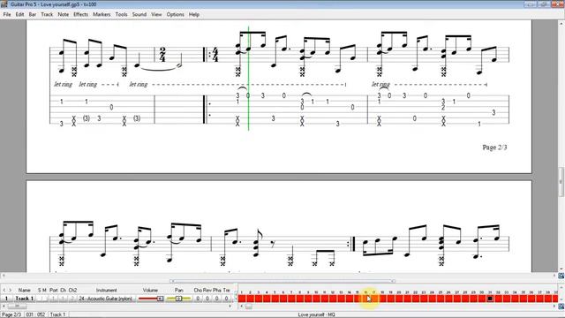The height and width of the screenshot is (318, 565).
Task: Select current bar 31 in the bar overview
Action: pyautogui.click(x=490, y=299)
